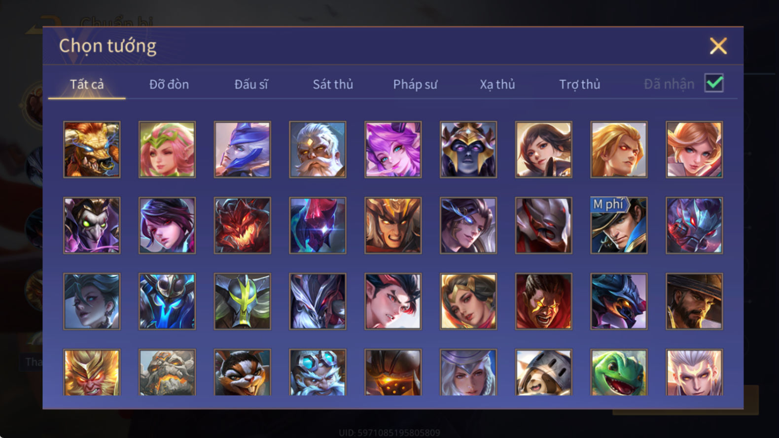Select the rock golem hero portrait
This screenshot has width=779, height=438.
[167, 372]
